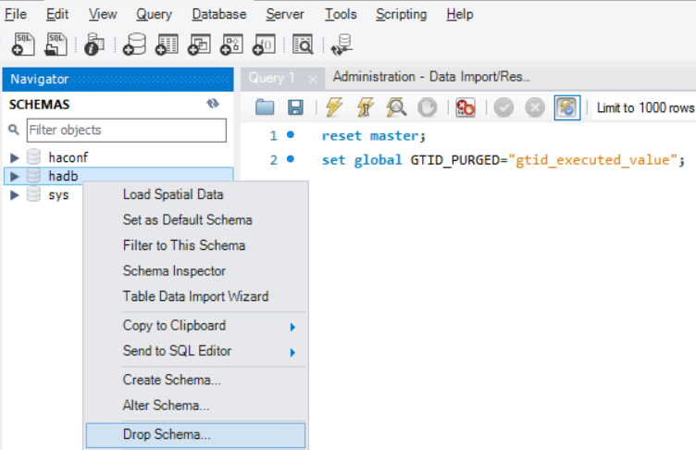The image size is (696, 450).
Task: Toggle stop-on-error execution button
Action: 466,107
